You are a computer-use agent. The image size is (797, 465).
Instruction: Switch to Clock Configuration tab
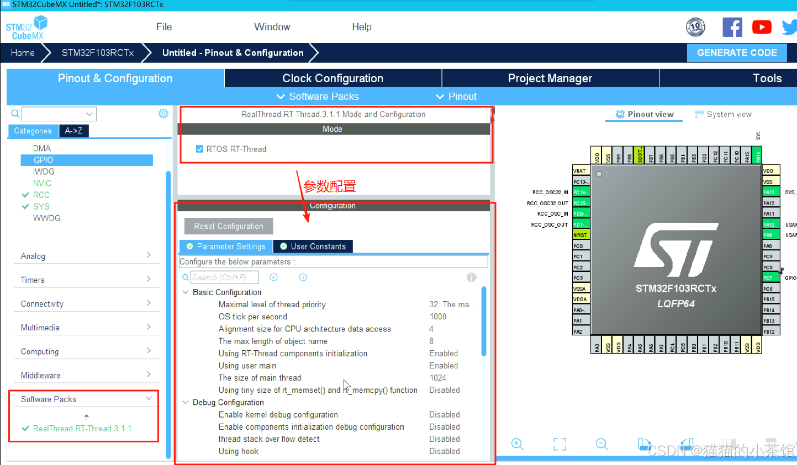(332, 78)
